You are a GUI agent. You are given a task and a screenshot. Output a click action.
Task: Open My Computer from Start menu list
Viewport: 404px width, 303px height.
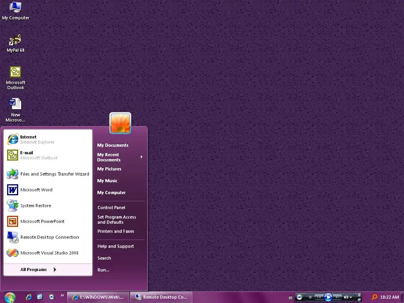point(111,193)
